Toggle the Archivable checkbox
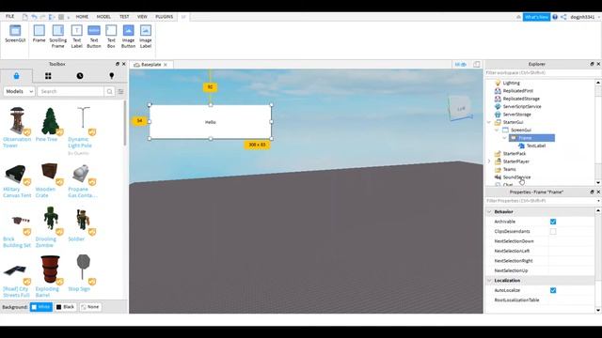 click(553, 222)
